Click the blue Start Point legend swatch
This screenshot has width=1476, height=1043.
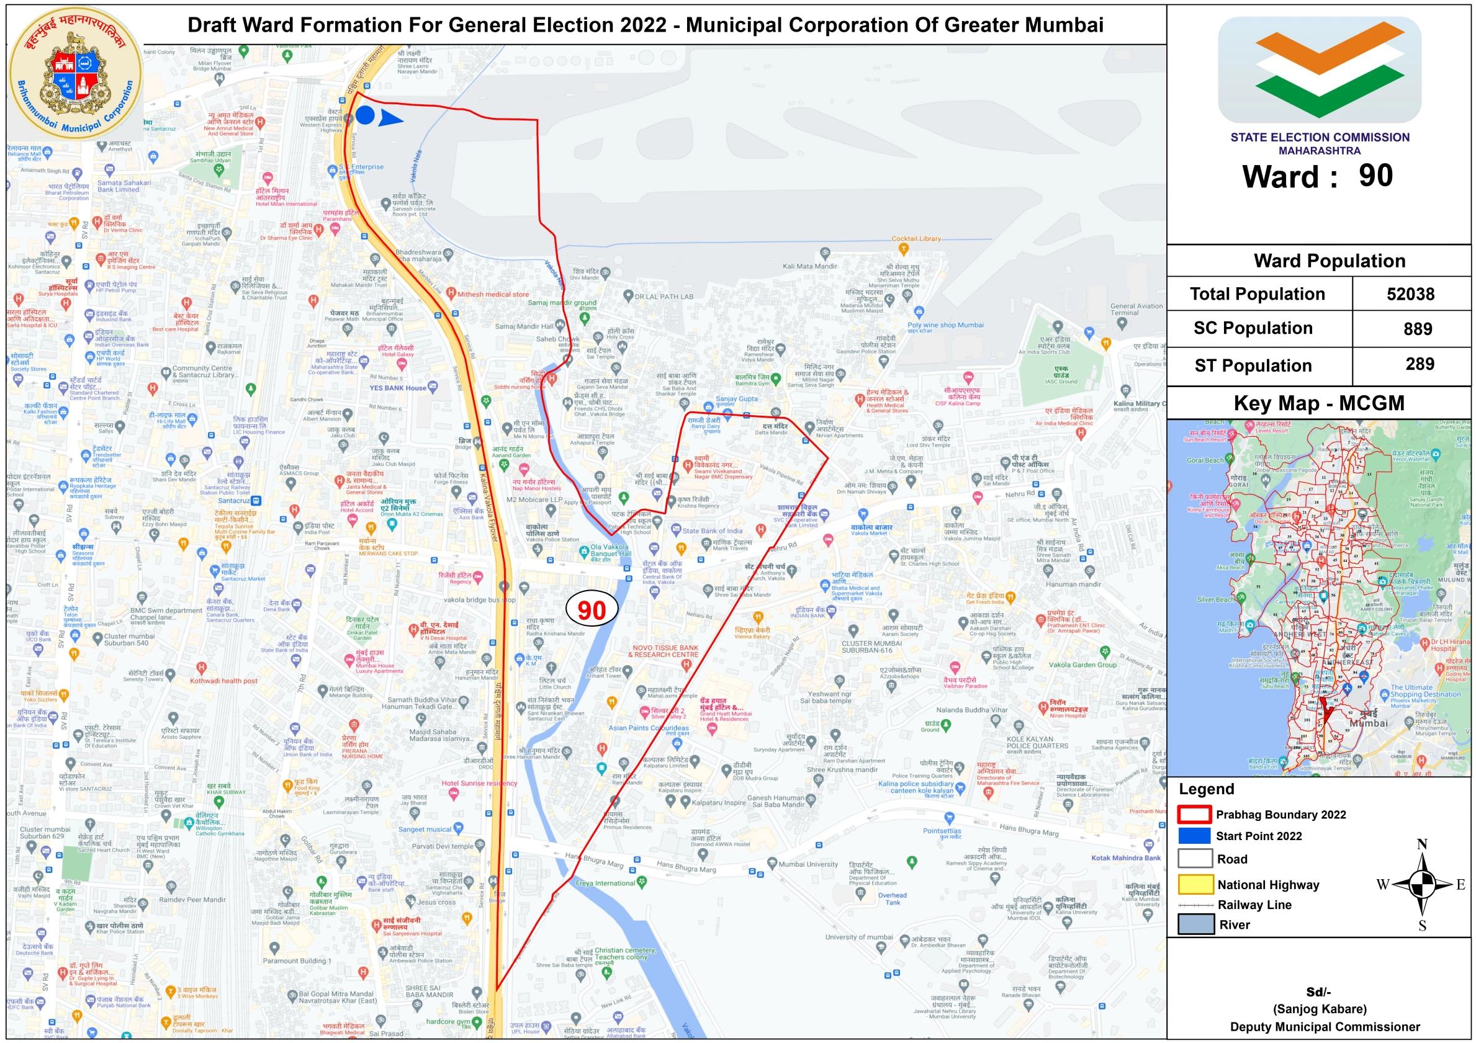coord(1194,835)
